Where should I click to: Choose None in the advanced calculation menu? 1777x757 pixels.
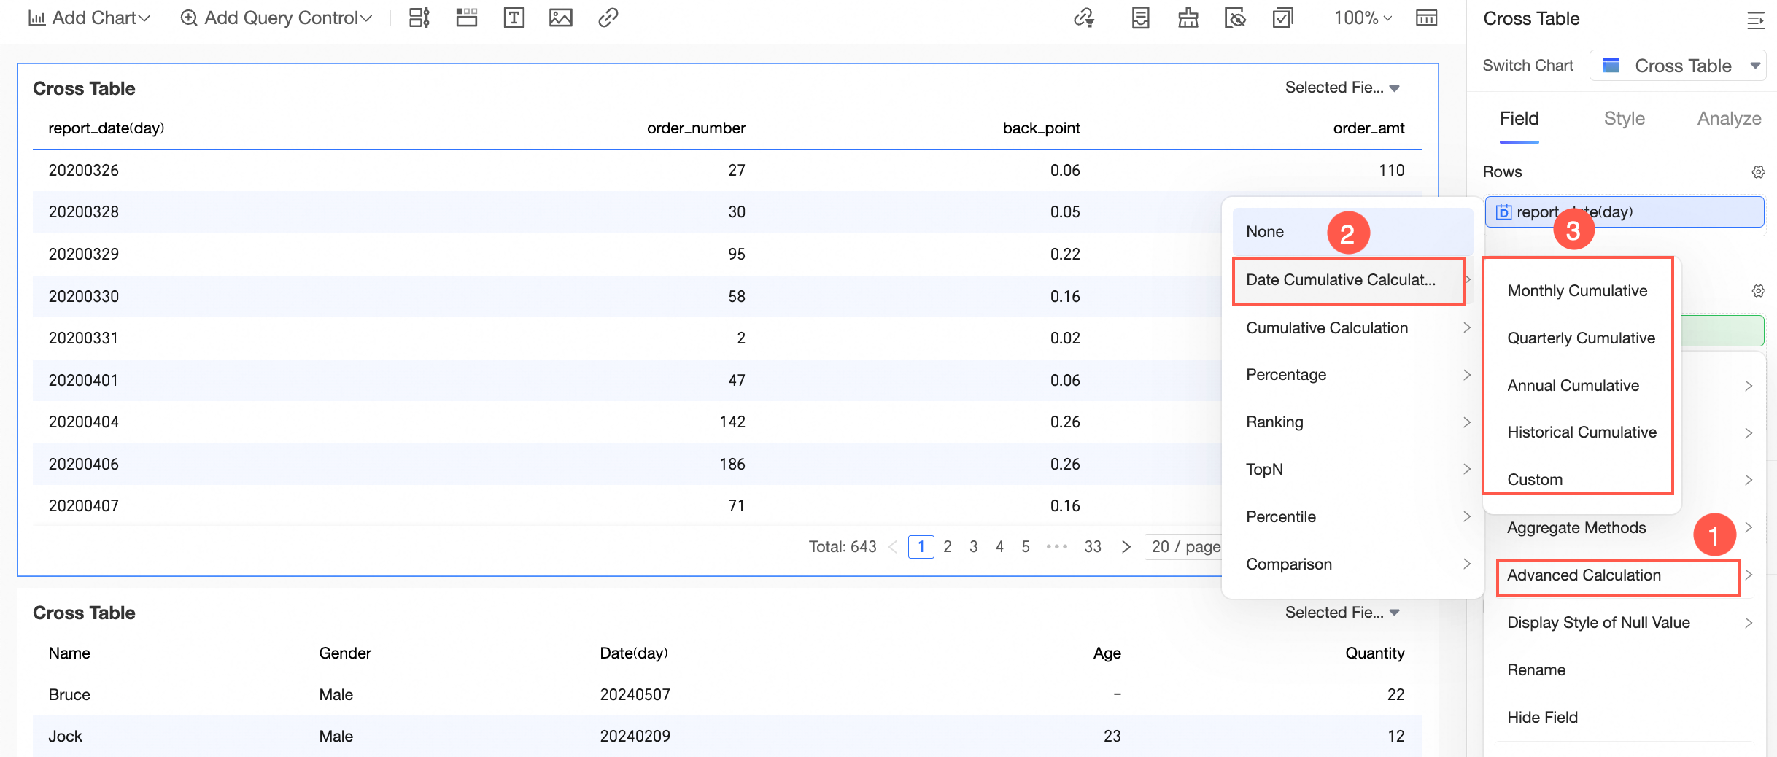[1353, 232]
